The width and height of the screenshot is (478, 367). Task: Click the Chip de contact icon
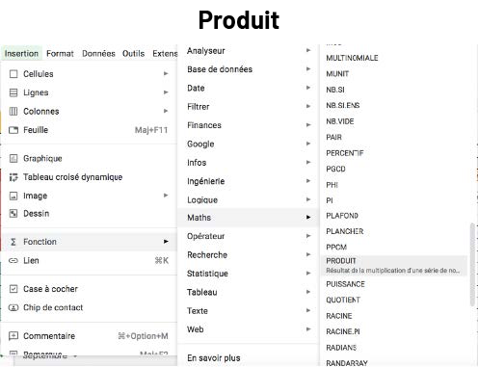pyautogui.click(x=13, y=307)
